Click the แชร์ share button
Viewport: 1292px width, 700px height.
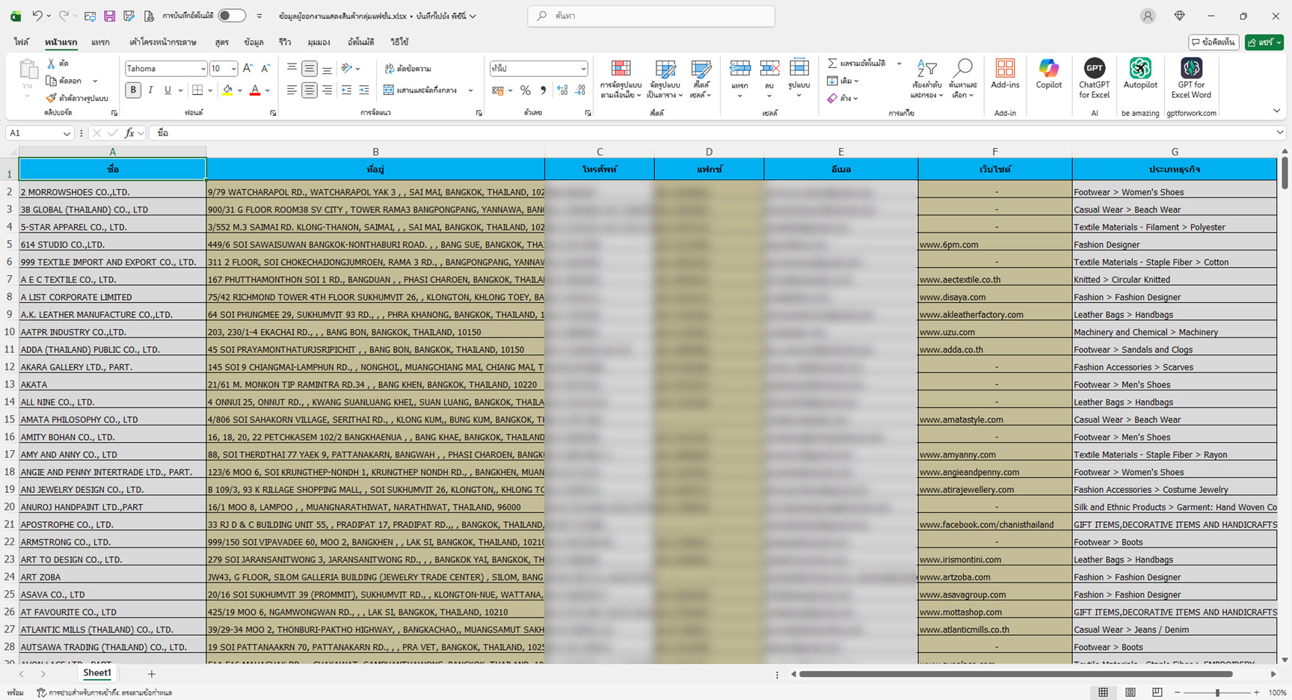[x=1263, y=43]
